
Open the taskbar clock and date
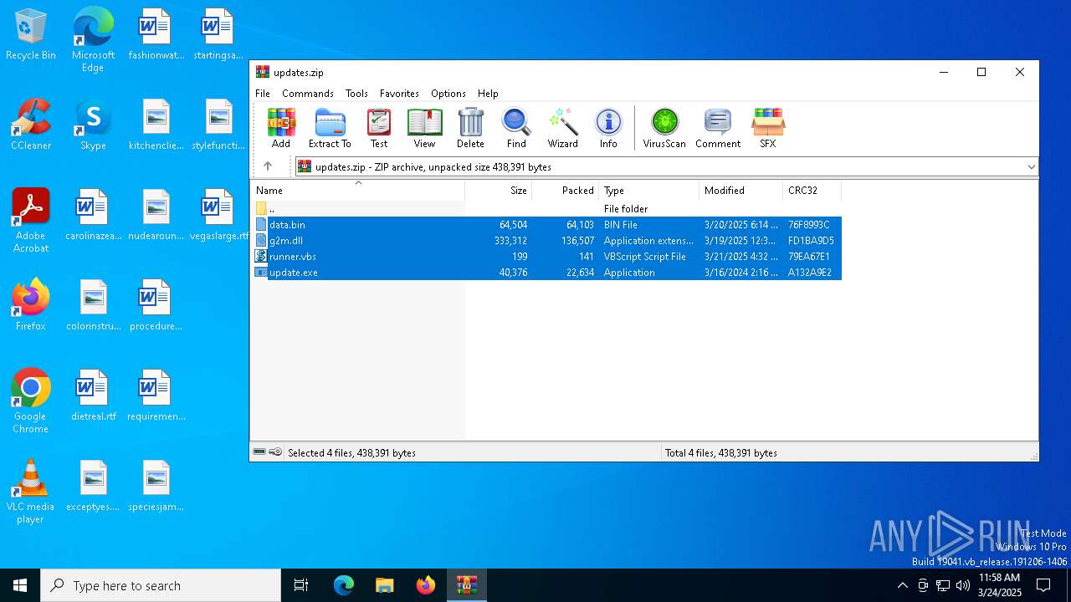click(999, 585)
